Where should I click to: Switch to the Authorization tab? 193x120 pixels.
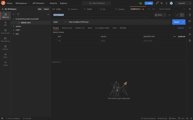click(x=67, y=28)
